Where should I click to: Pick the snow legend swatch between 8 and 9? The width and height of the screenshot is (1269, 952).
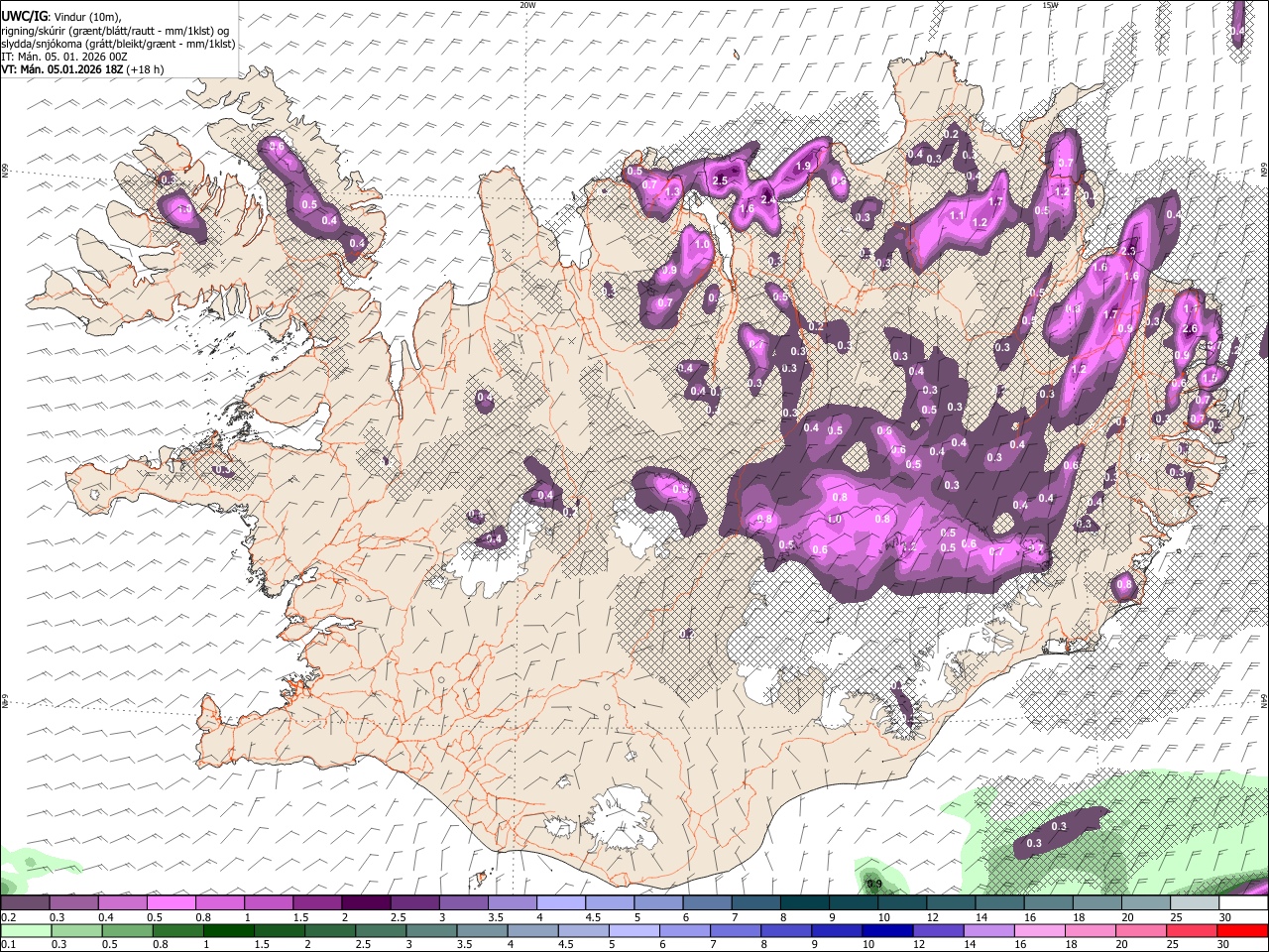(804, 902)
